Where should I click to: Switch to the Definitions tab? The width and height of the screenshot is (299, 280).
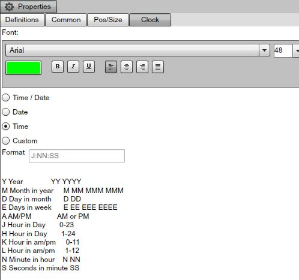tap(22, 20)
